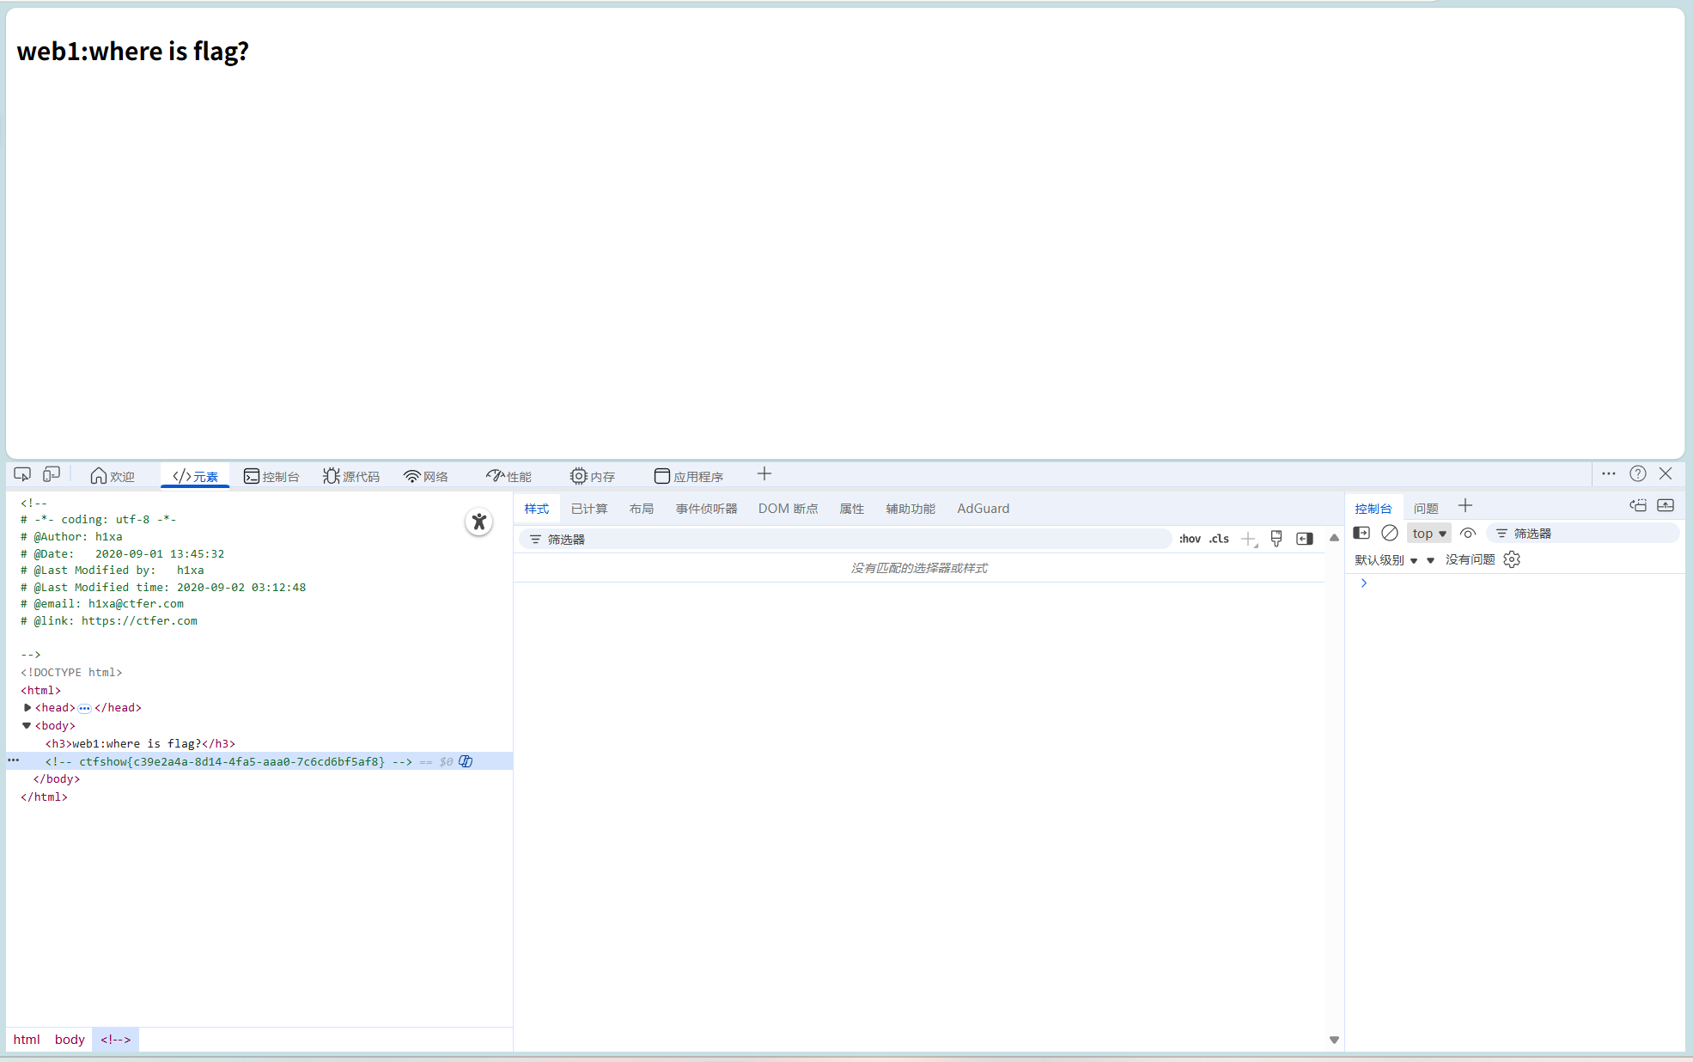Click the copy icon next to the flag comment
This screenshot has height=1062, width=1693.
[466, 761]
